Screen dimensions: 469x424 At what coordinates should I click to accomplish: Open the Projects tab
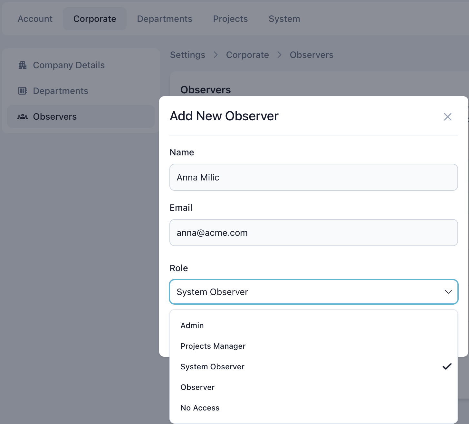coord(230,19)
